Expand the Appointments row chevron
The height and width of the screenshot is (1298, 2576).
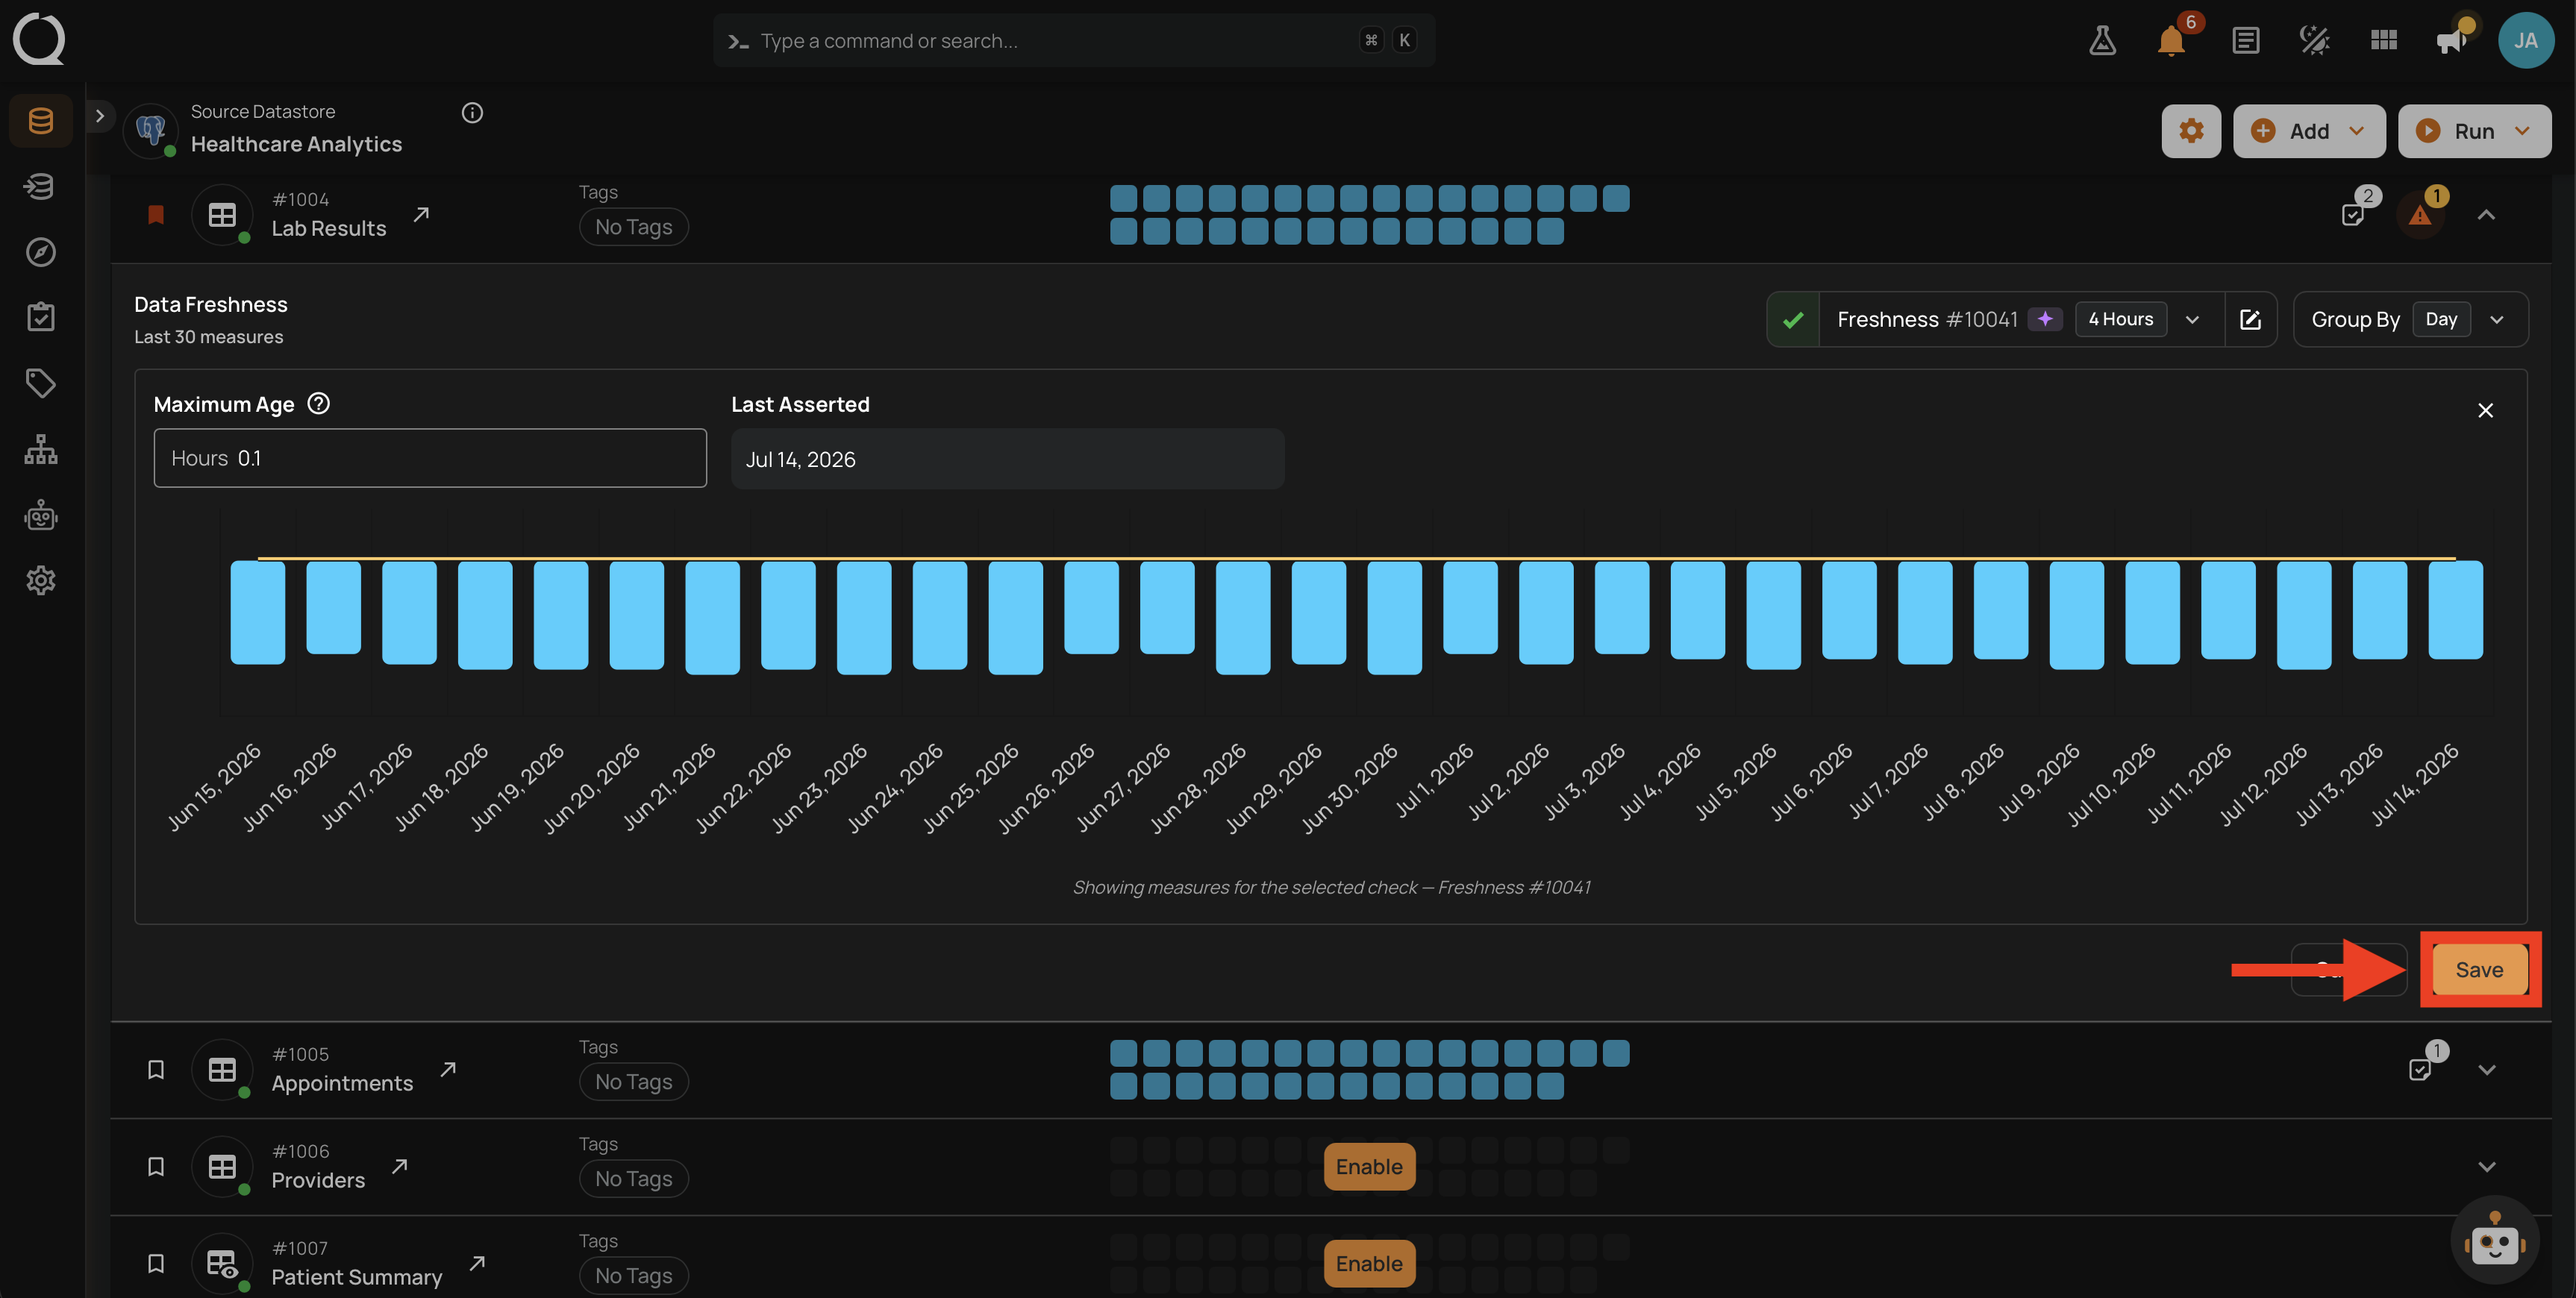(2486, 1070)
